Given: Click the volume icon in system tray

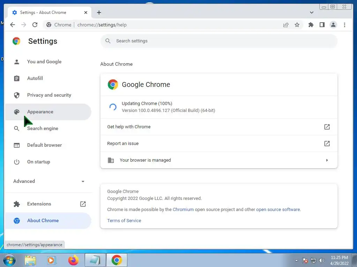Looking at the screenshot, I should pyautogui.click(x=322, y=260).
